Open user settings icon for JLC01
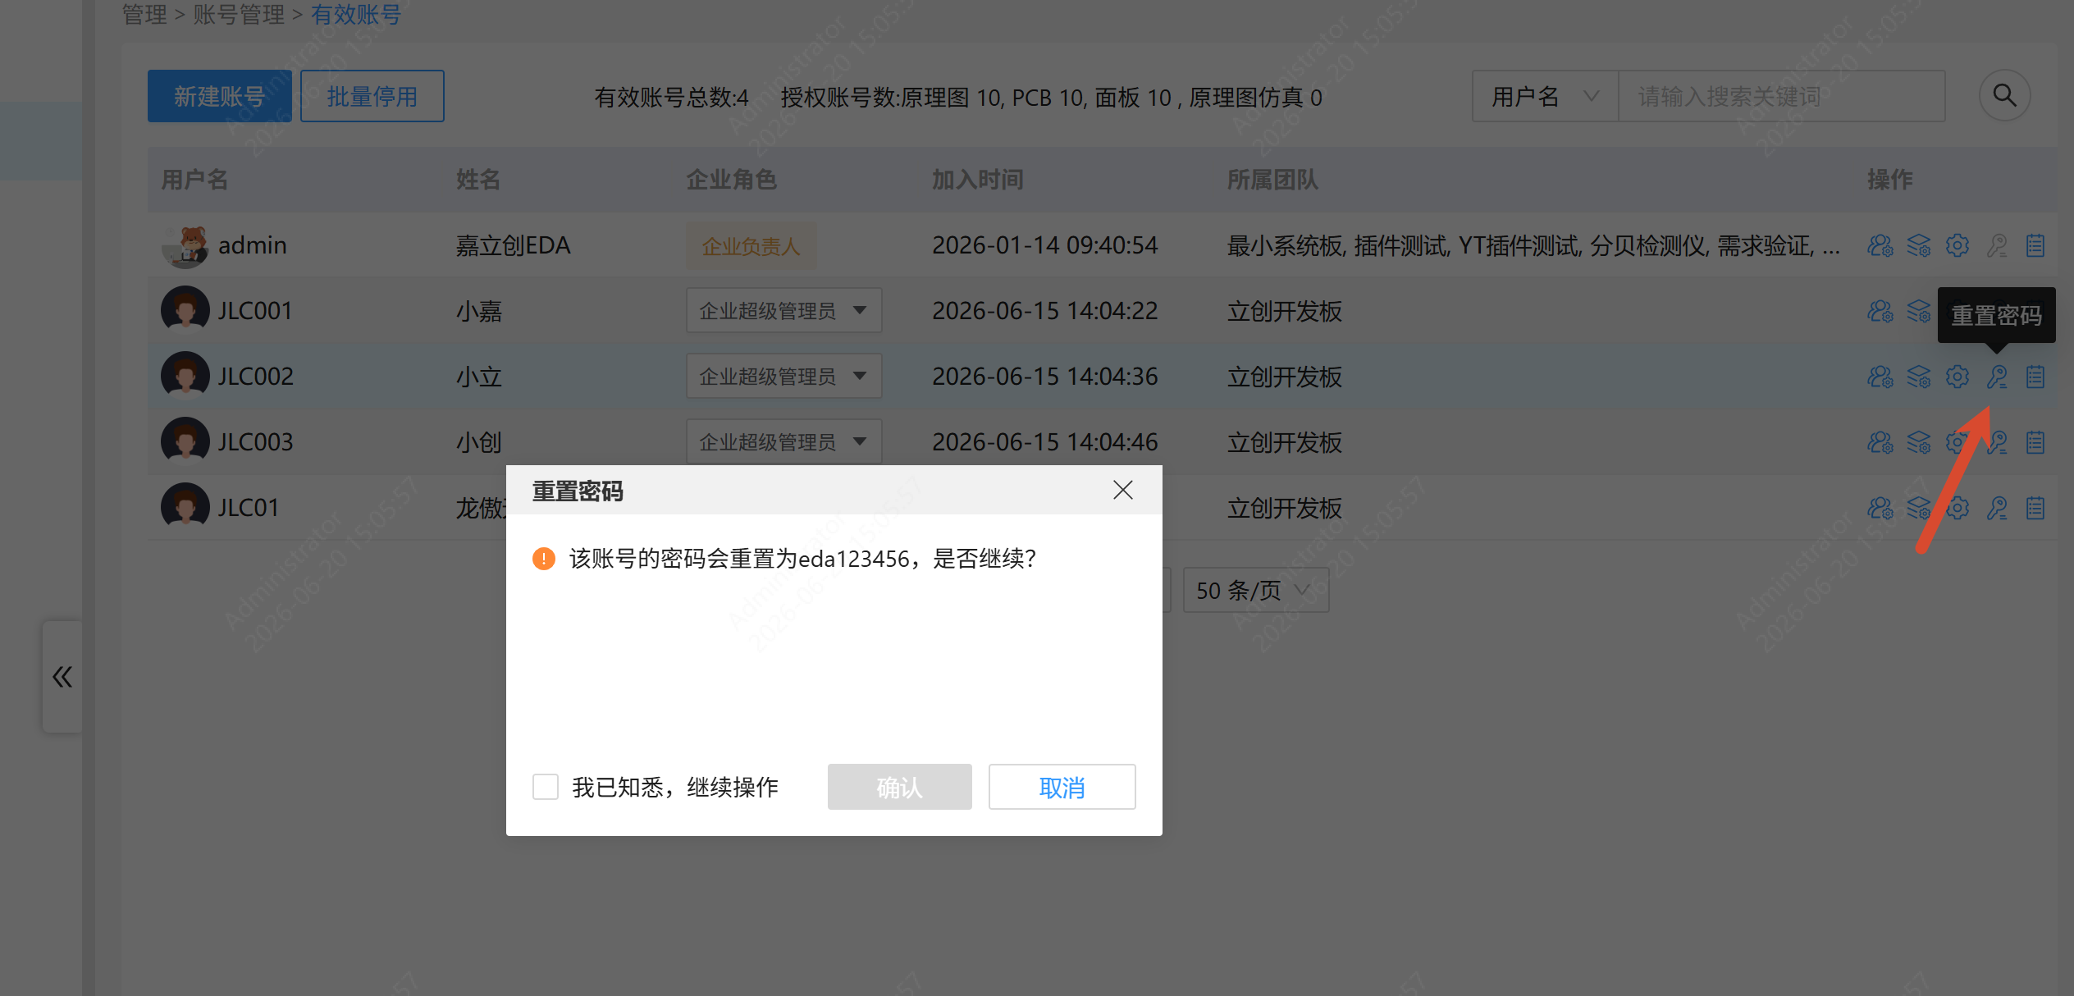2074x996 pixels. pyautogui.click(x=1880, y=508)
